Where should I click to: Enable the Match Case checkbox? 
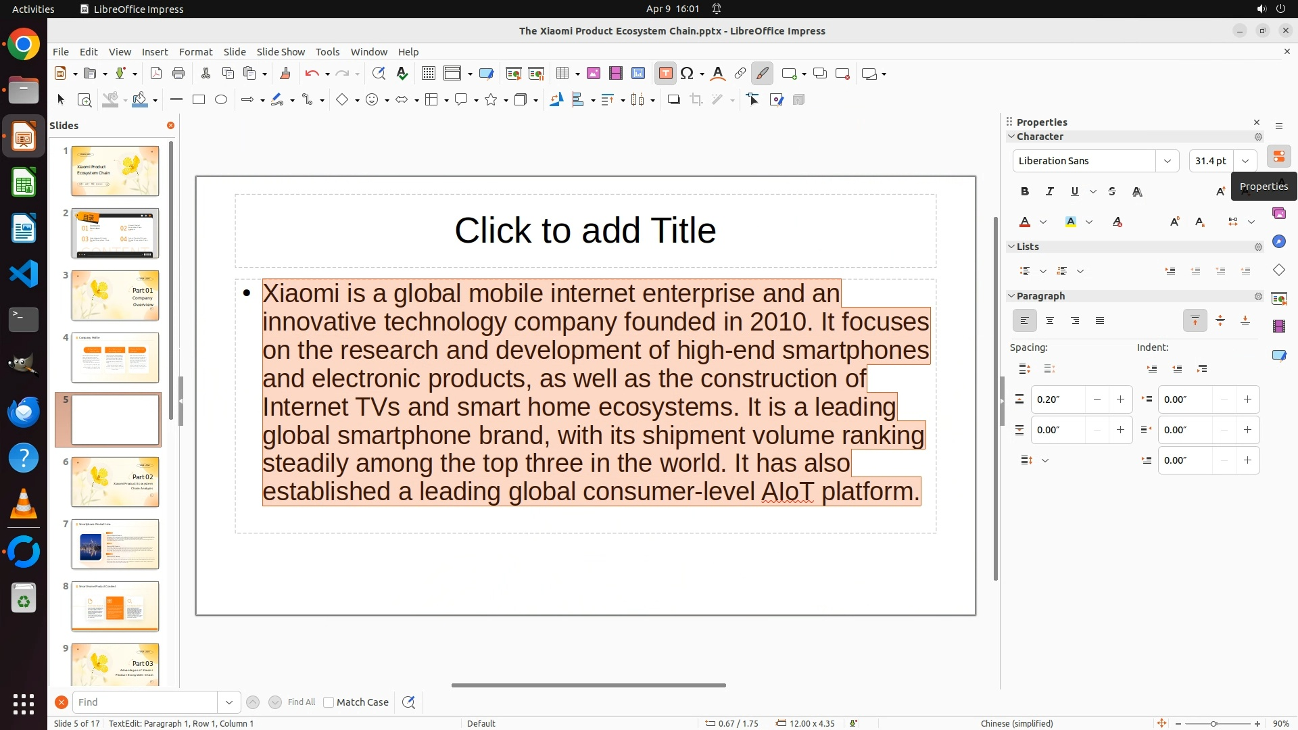[329, 702]
